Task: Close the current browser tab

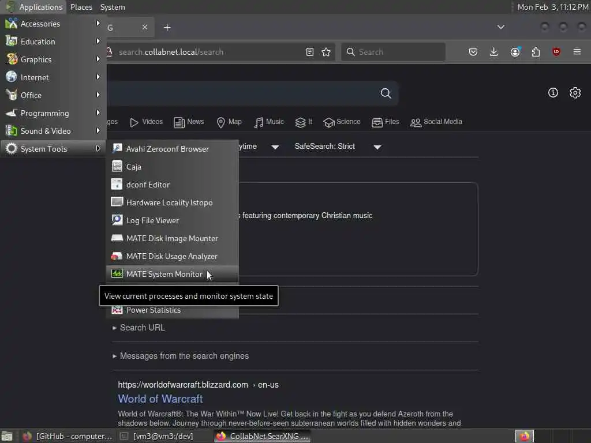Action: [145, 27]
